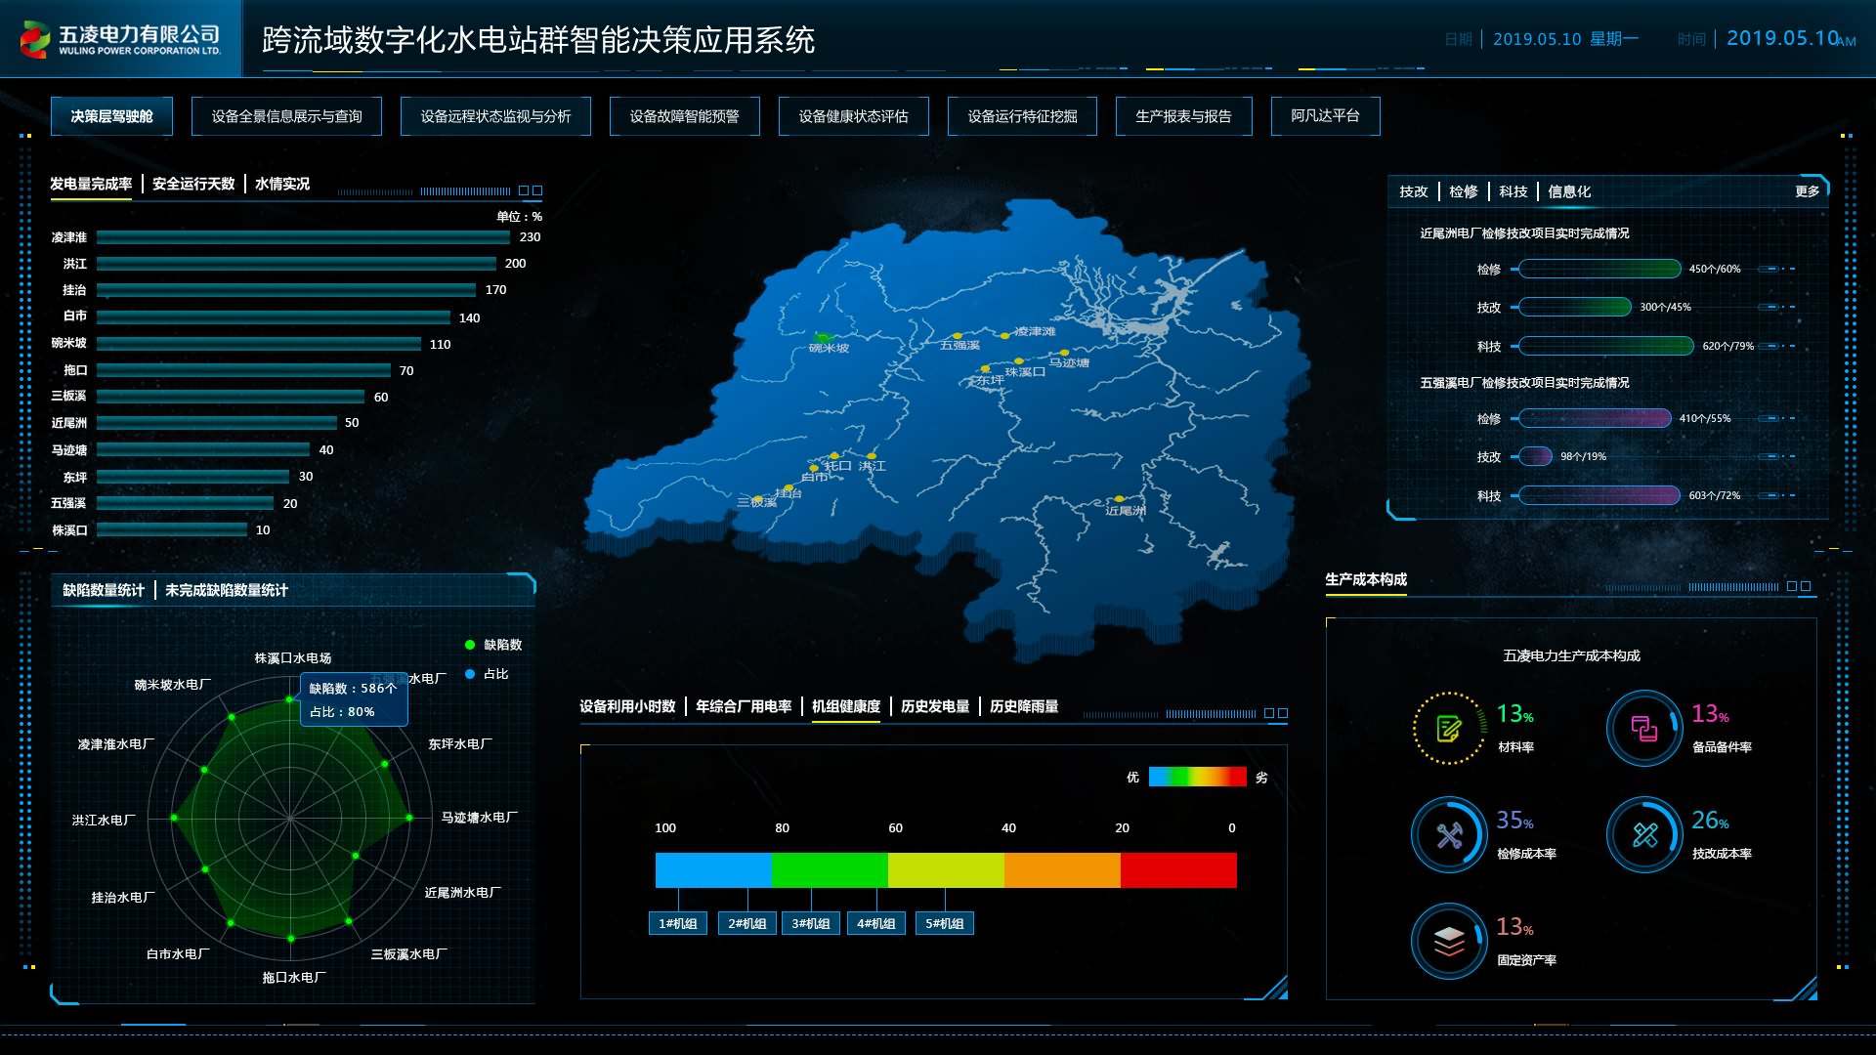Click the 洪江 station marker on the map
The image size is (1876, 1055).
pyautogui.click(x=872, y=455)
